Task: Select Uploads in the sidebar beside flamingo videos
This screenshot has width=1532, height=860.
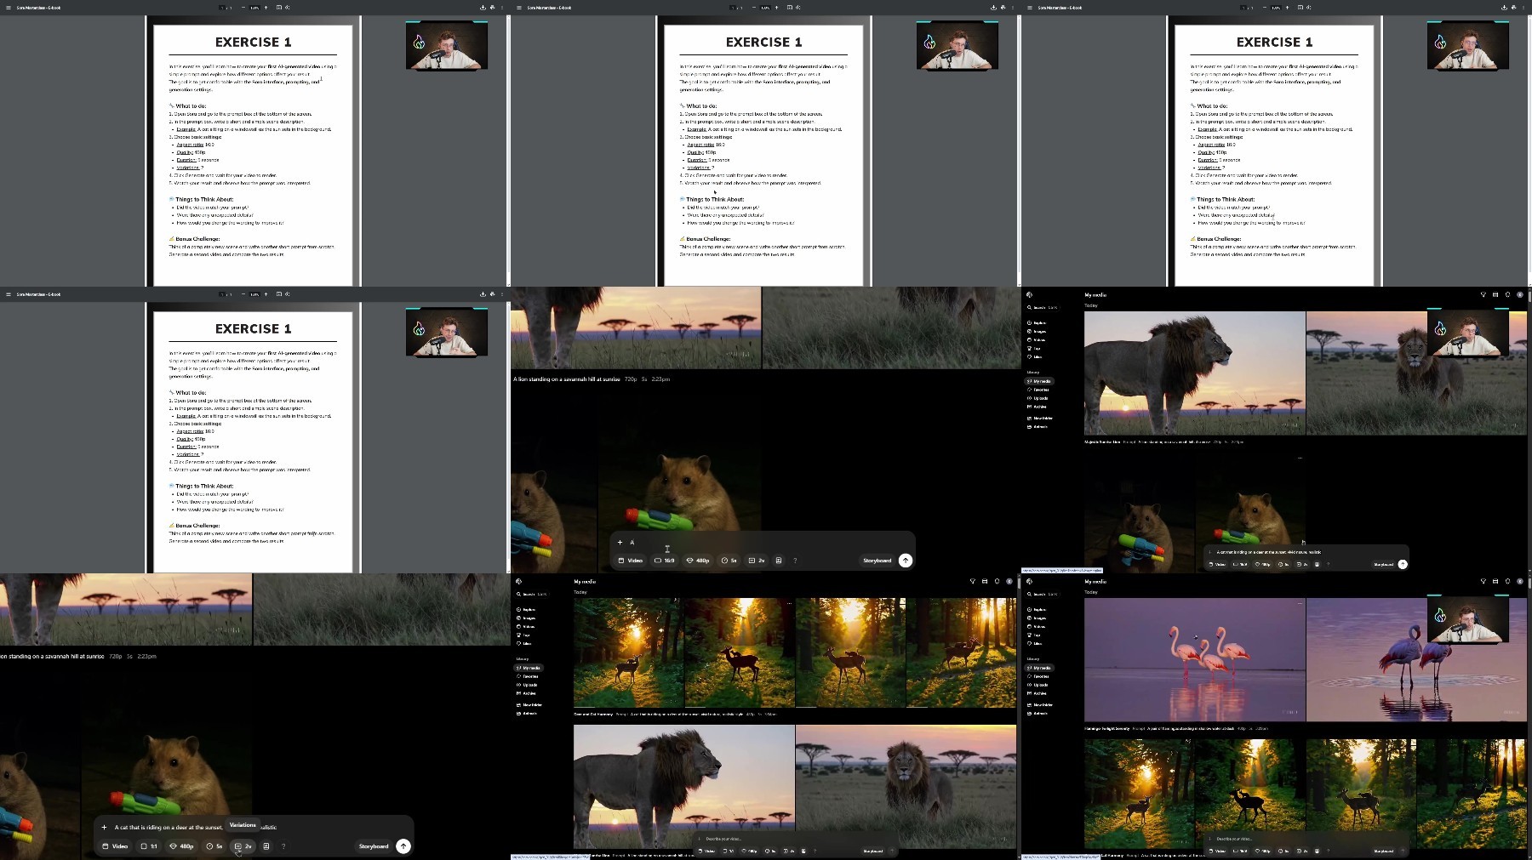Action: (x=1039, y=685)
